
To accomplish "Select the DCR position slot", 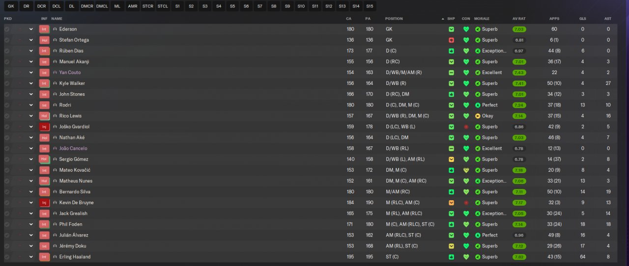I will [42, 6].
